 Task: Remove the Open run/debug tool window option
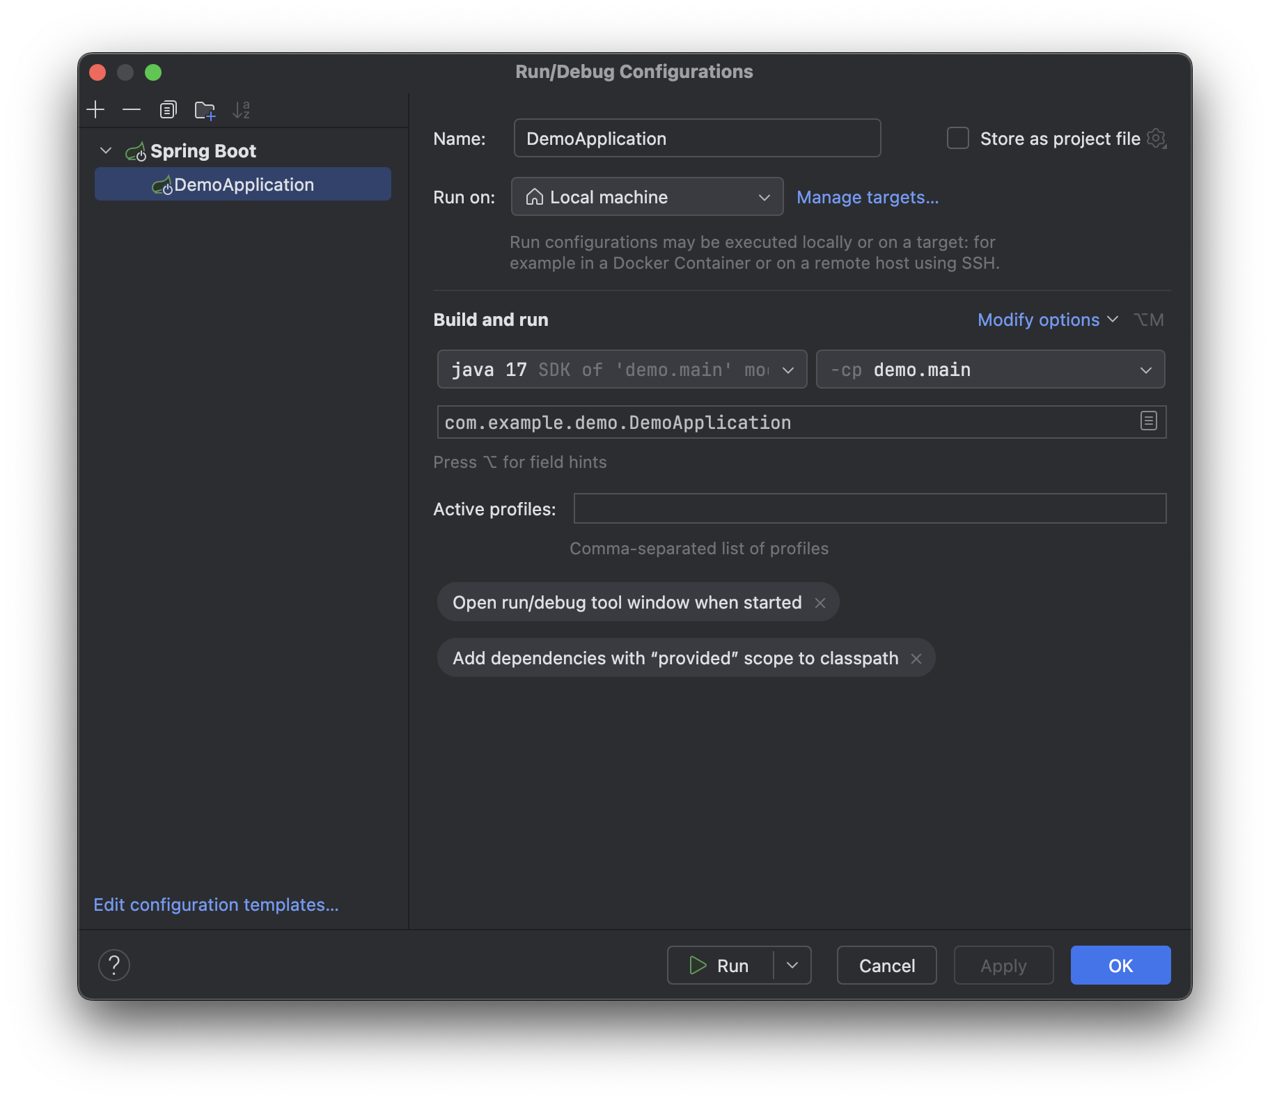click(x=820, y=603)
